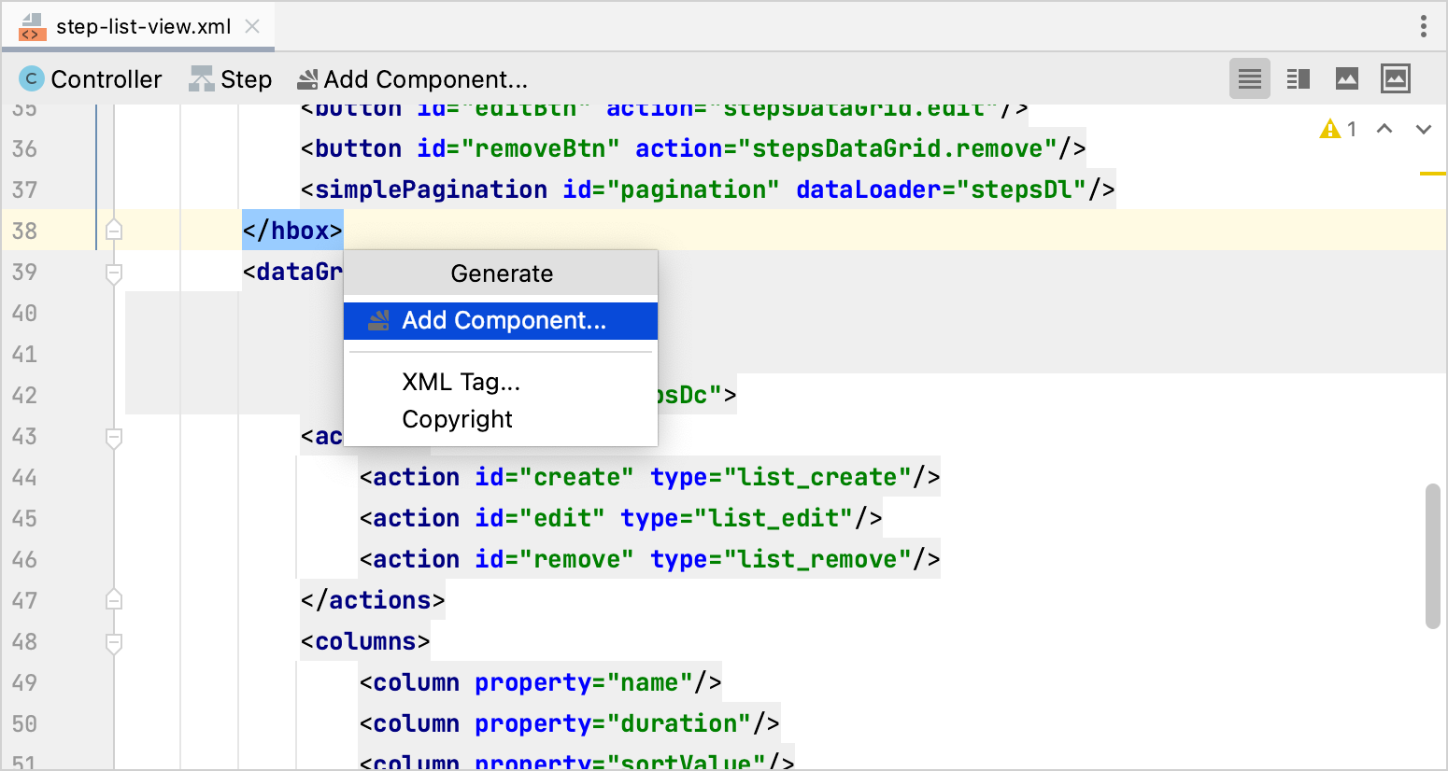
Task: Open the editor tab options menu
Action: click(1423, 26)
